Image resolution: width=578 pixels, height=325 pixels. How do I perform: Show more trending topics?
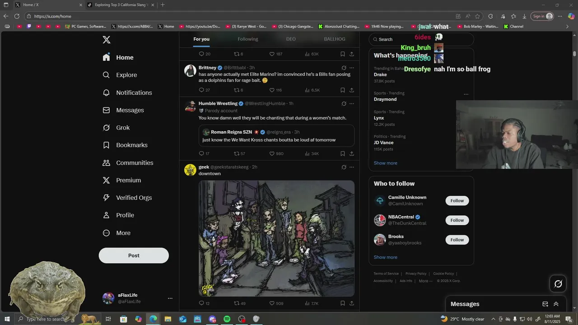pyautogui.click(x=386, y=163)
